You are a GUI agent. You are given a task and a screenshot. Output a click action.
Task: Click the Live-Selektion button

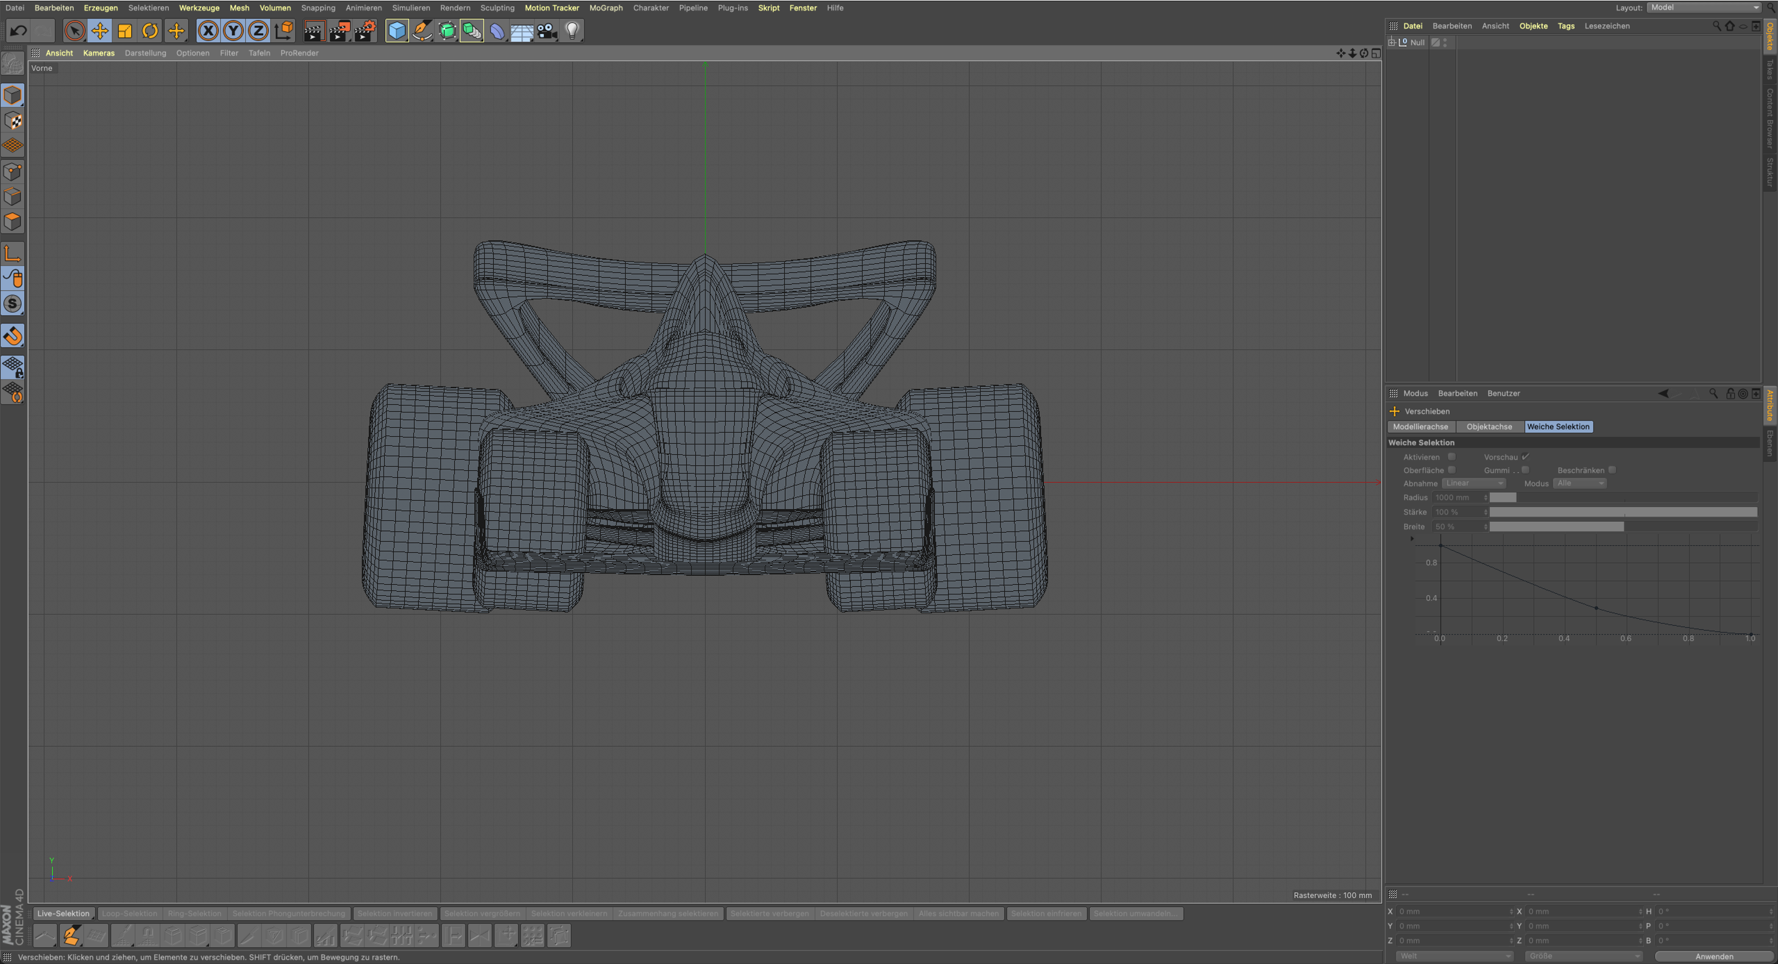63,914
